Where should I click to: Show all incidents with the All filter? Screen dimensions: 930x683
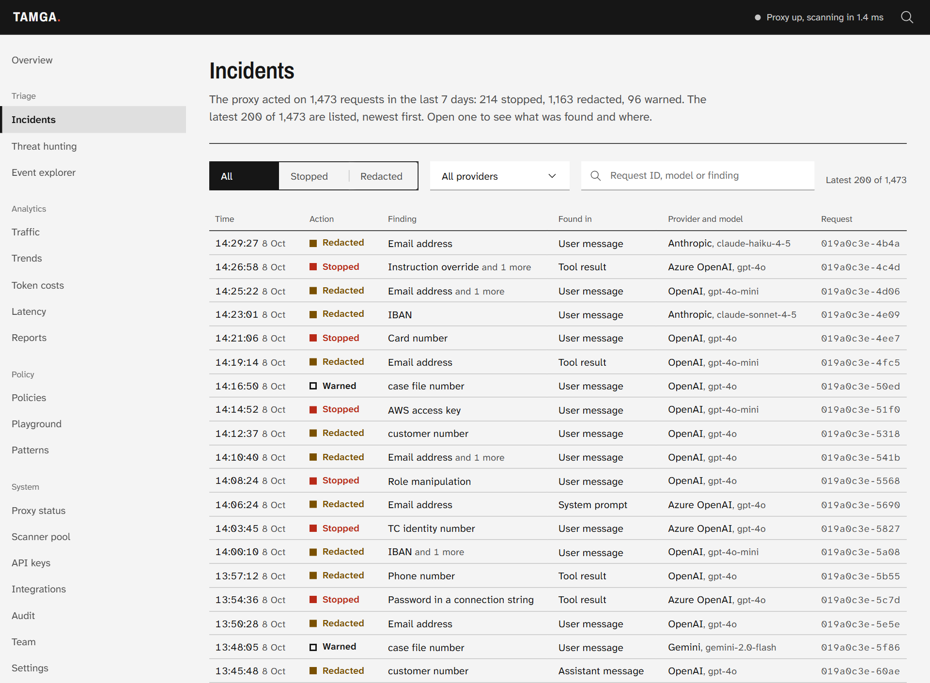pos(244,176)
